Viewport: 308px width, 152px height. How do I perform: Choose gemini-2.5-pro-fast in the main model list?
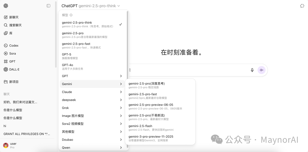click(x=92, y=46)
